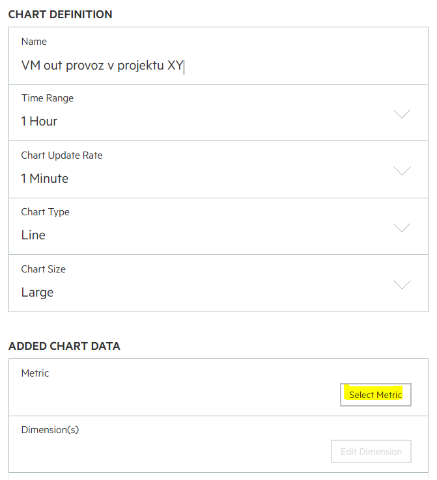The height and width of the screenshot is (480, 437).
Task: Click the 'Chart Update Rate' label
Action: click(x=62, y=155)
